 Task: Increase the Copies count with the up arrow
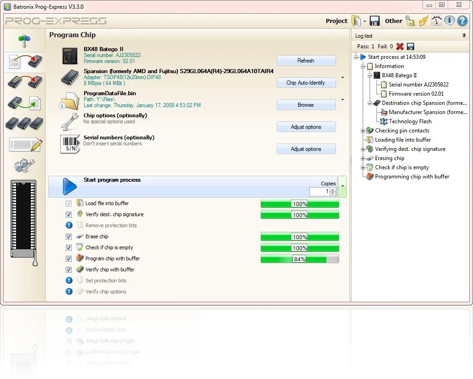tap(333, 189)
